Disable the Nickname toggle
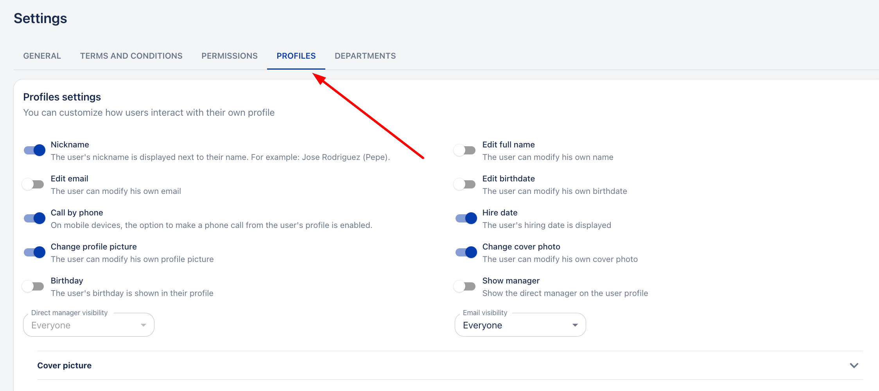 click(x=34, y=150)
